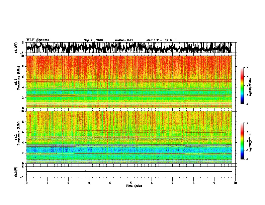Click the log(PSD) label beside ch.2 color bar
This screenshot has width=265, height=205.
251,142
